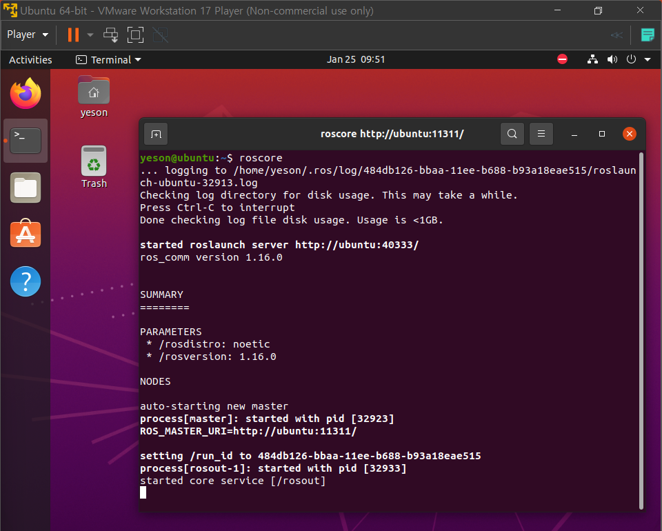Screen dimensions: 662x531
Task: Click the text ROS_MASTER_URI=http://ubuntu:11311/
Action: coord(248,431)
